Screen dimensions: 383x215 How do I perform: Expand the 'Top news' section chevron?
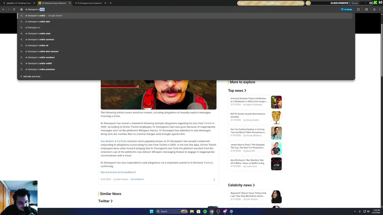(x=245, y=90)
